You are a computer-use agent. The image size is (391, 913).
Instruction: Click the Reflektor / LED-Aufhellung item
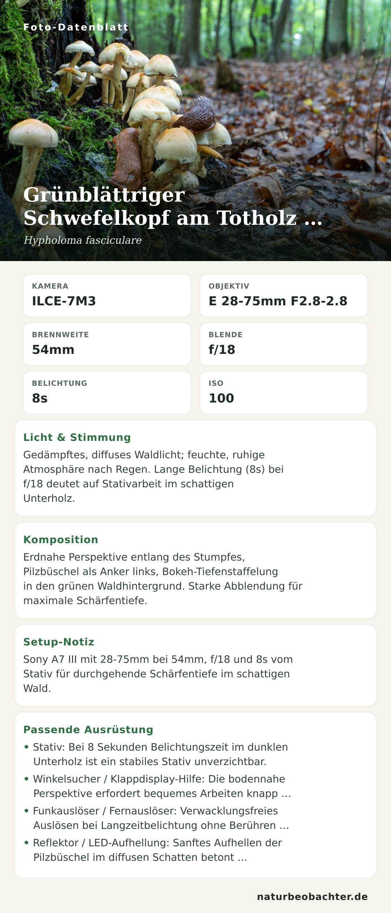click(x=153, y=850)
